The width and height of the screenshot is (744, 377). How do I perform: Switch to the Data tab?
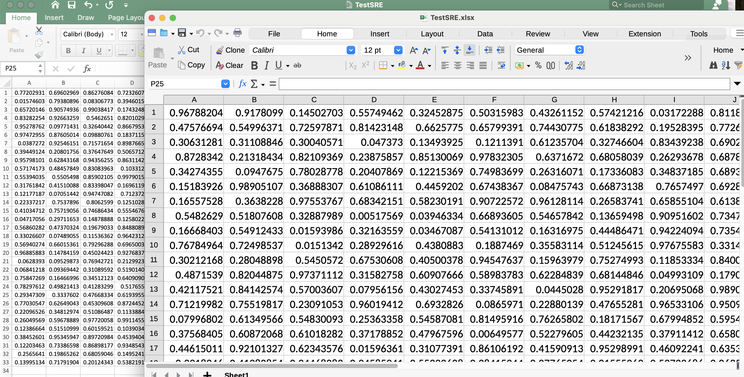click(x=485, y=34)
